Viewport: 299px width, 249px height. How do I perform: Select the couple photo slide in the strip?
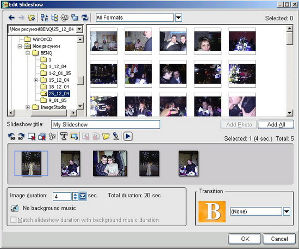pos(110,163)
